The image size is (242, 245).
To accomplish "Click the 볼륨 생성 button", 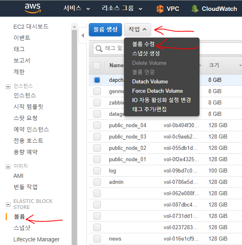I will pos(105,30).
